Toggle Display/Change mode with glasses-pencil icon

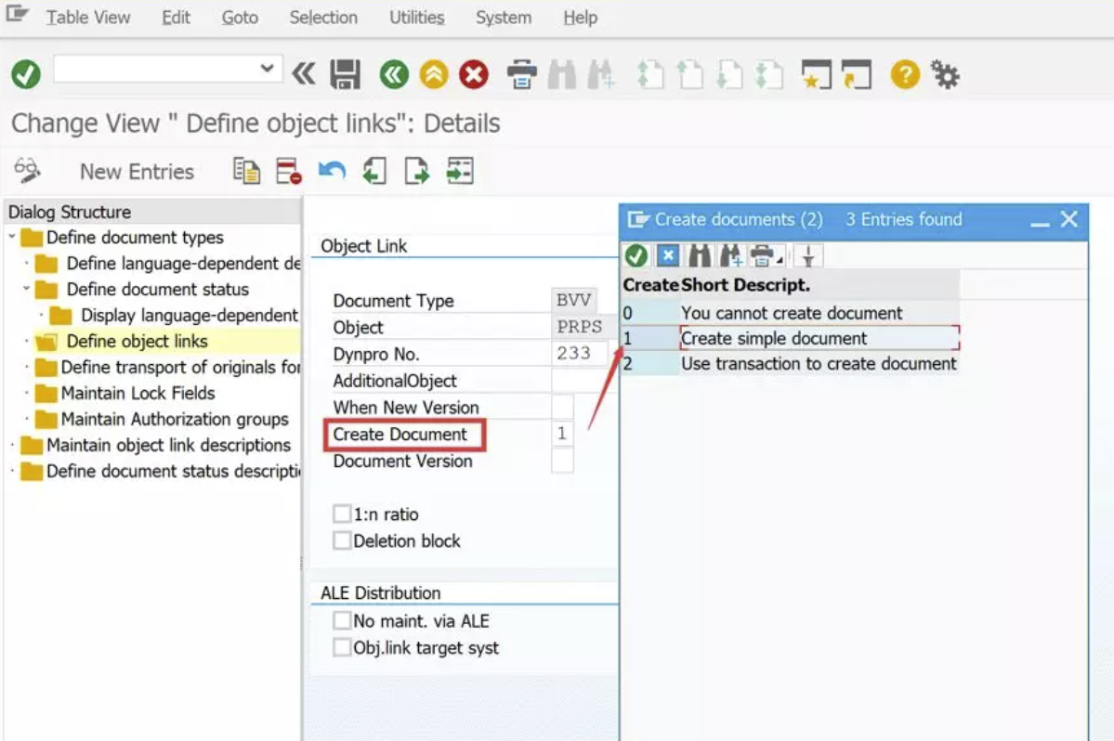(x=29, y=171)
